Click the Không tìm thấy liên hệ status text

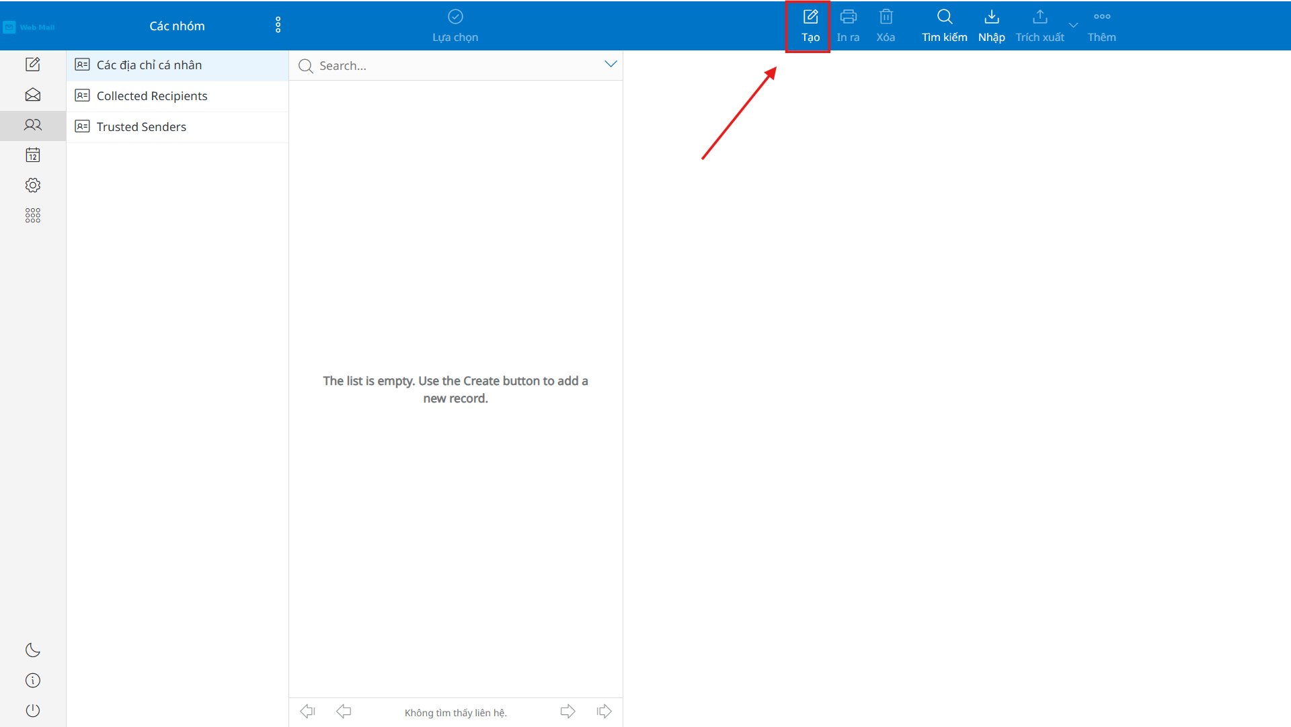tap(456, 713)
